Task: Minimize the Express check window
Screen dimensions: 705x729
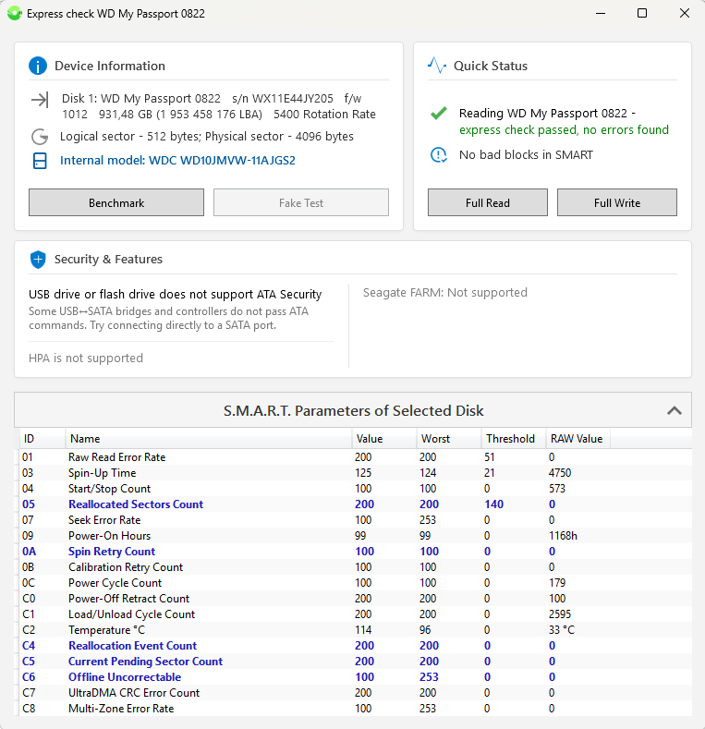Action: click(601, 13)
